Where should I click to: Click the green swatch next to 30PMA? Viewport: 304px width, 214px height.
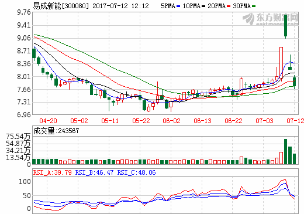(x=254, y=6)
